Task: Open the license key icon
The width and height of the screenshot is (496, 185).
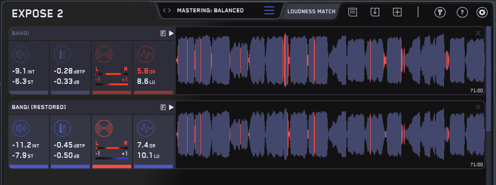Action: pyautogui.click(x=440, y=13)
